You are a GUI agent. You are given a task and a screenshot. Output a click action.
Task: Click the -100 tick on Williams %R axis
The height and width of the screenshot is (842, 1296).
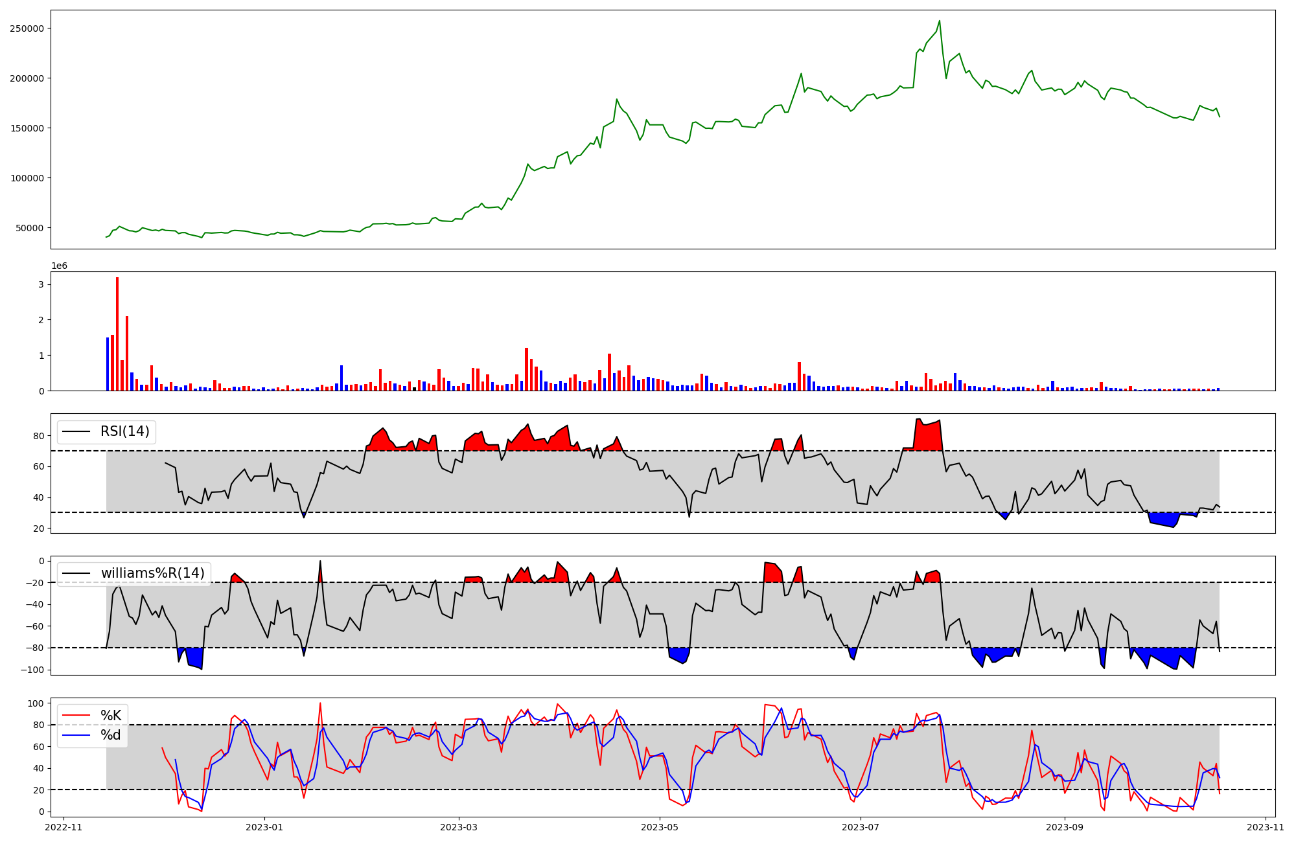coord(33,670)
